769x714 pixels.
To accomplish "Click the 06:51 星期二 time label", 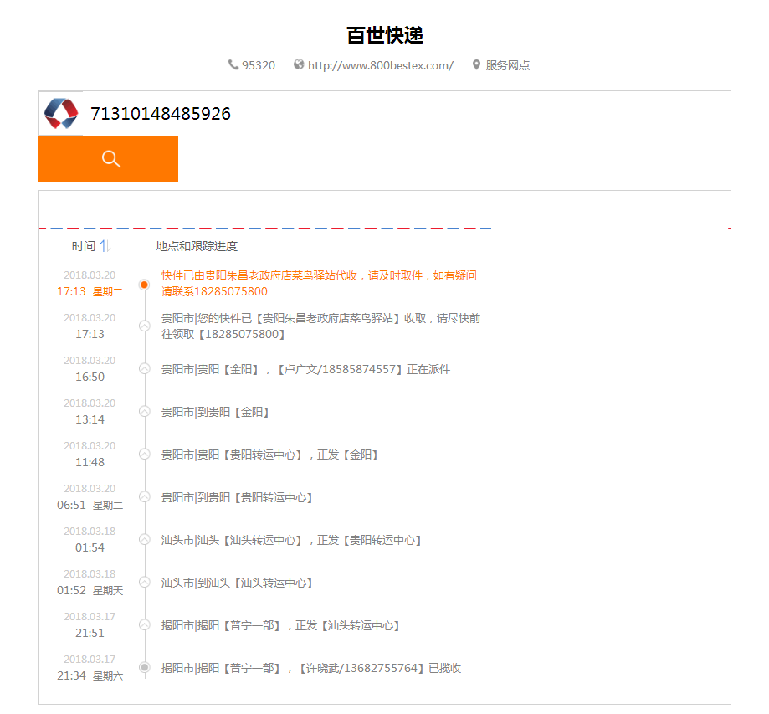I will [90, 505].
